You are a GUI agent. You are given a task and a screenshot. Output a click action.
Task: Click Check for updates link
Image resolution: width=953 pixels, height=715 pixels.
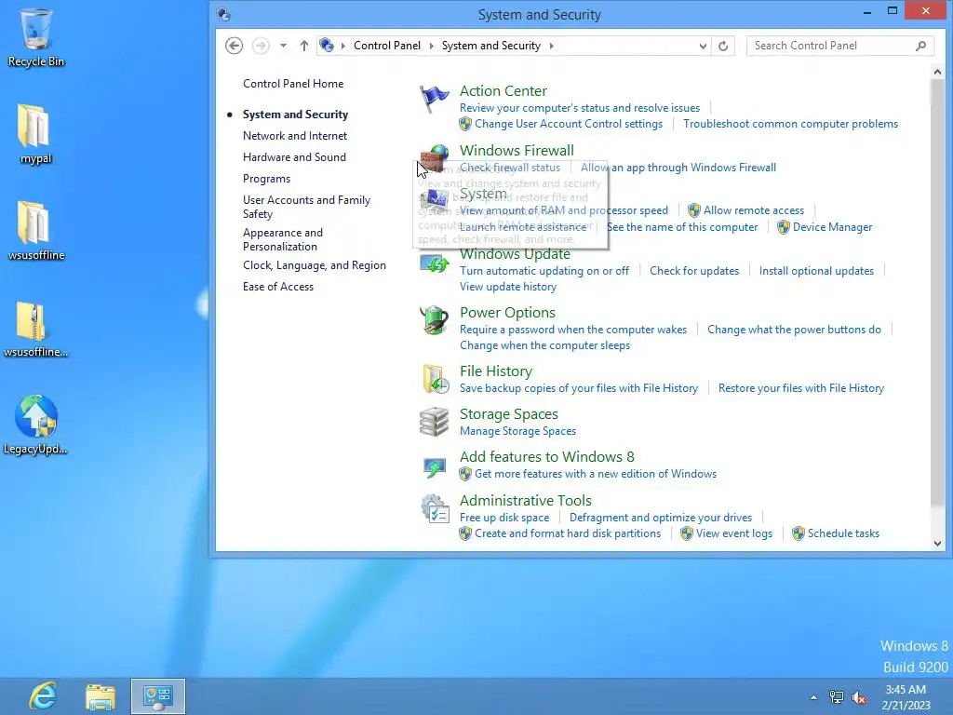[x=694, y=271]
